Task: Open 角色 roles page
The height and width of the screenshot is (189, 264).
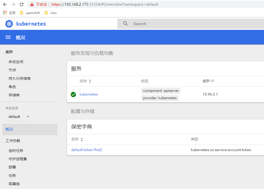Action: point(12,87)
